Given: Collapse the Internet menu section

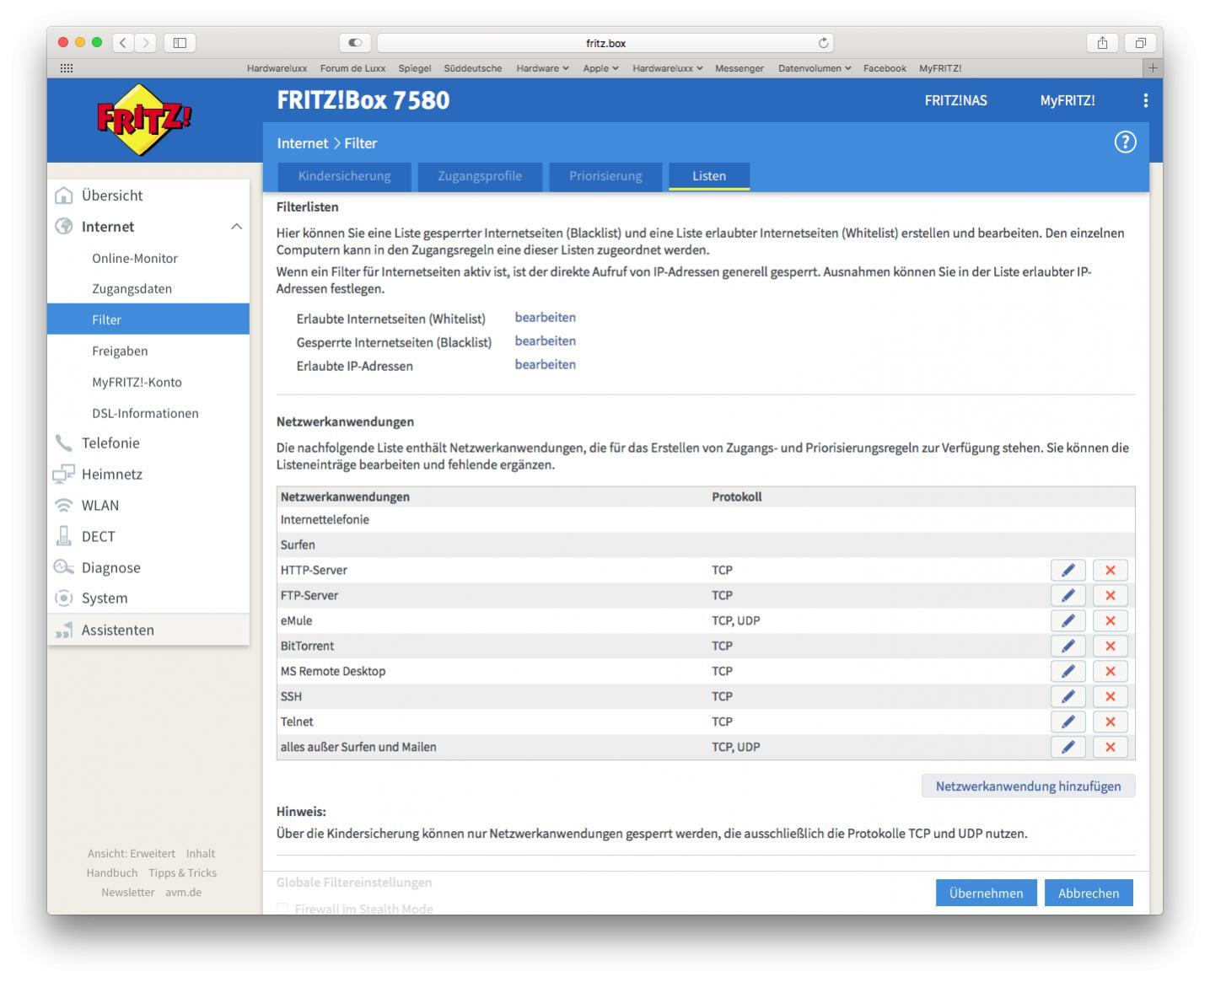Looking at the screenshot, I should click(x=237, y=227).
